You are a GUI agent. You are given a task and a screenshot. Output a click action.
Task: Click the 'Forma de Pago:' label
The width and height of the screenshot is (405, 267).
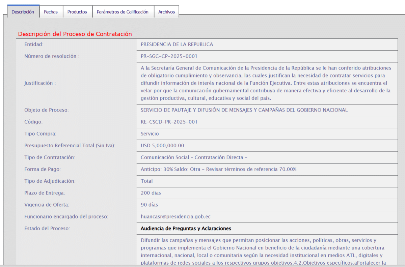(x=43, y=169)
